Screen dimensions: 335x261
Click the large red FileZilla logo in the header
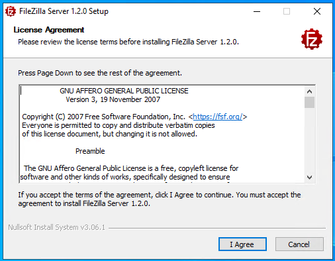312,39
